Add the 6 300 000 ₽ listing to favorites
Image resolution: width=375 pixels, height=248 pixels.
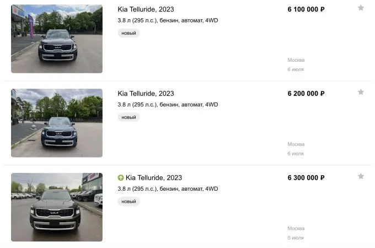361,176
